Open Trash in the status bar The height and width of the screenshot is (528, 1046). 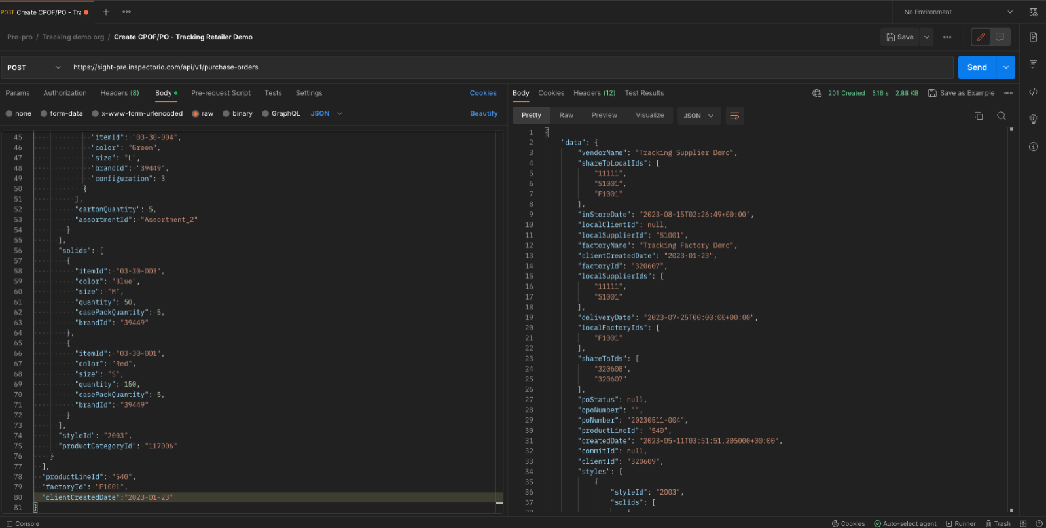coord(998,523)
